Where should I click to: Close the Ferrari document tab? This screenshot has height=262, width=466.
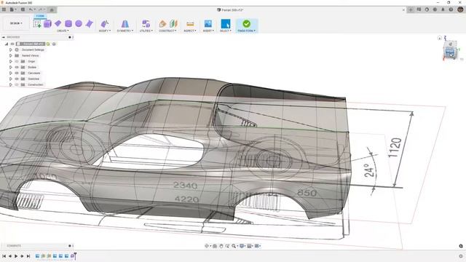coord(403,9)
